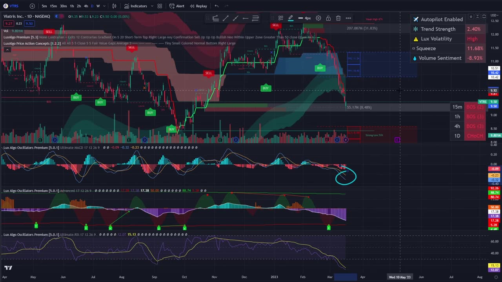Click the Squeeze 11.68% value
Image resolution: width=502 pixels, height=282 pixels.
pyautogui.click(x=475, y=48)
